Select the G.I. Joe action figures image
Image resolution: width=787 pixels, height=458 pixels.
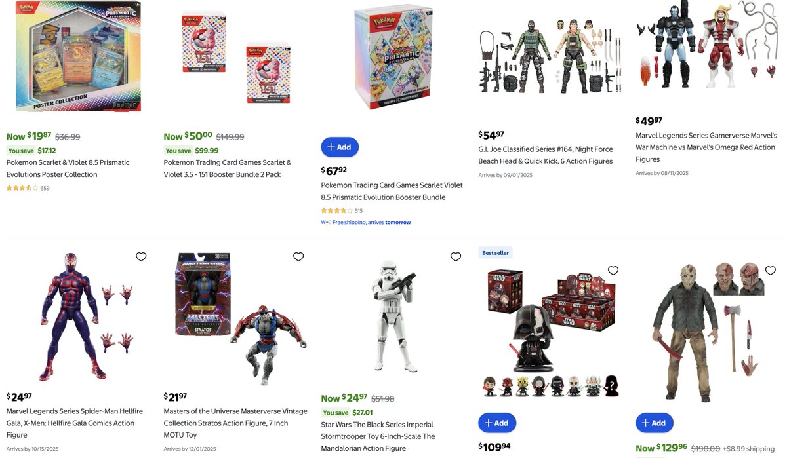(550, 56)
